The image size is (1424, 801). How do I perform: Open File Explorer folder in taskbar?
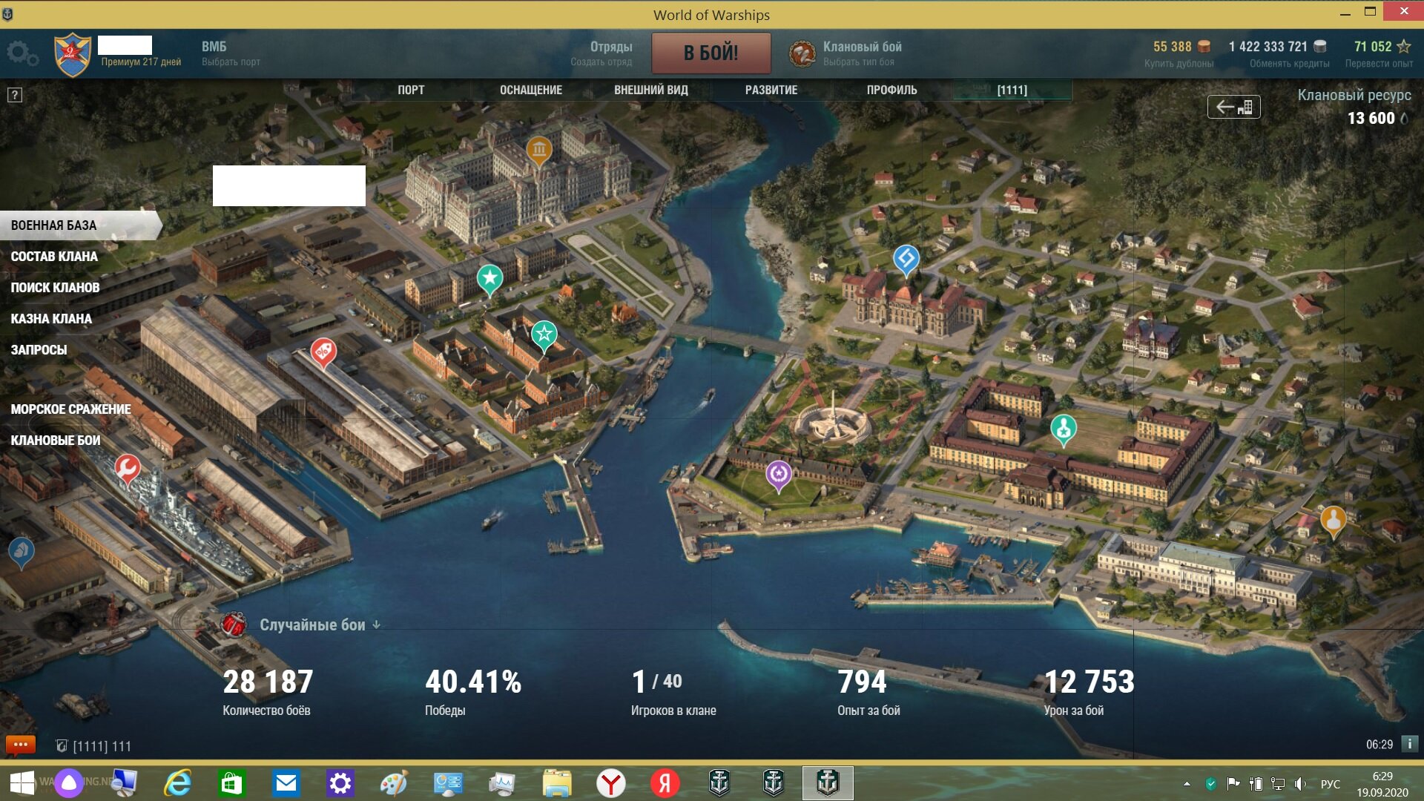[556, 783]
